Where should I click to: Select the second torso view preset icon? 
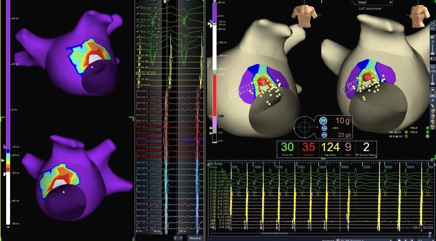tap(433, 117)
